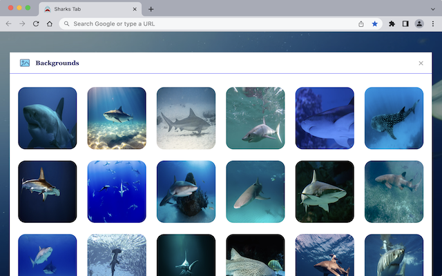Choose the hammerhead in dark teal light
Viewport: 442px width, 276px height.
[186, 255]
